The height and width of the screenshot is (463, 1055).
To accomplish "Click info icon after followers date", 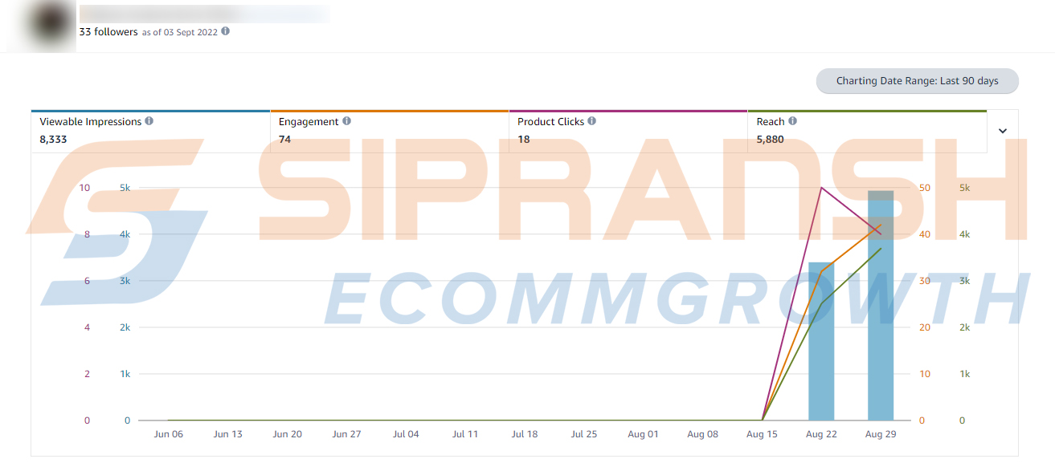I will click(226, 31).
